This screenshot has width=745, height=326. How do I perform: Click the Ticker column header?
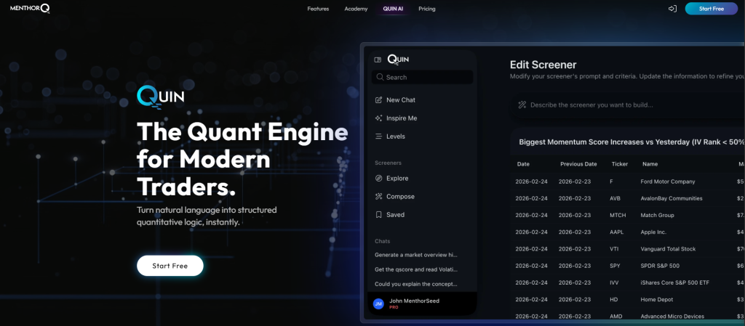pyautogui.click(x=620, y=164)
